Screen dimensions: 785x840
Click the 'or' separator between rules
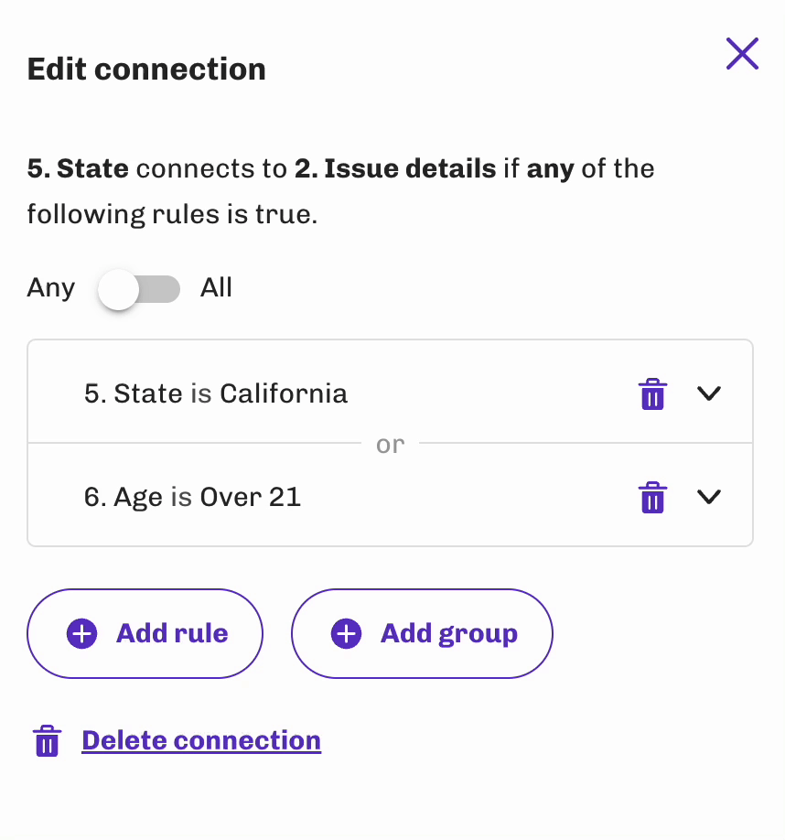click(x=391, y=444)
